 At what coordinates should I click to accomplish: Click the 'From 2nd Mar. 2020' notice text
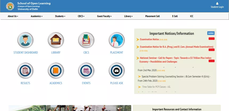[147, 70]
